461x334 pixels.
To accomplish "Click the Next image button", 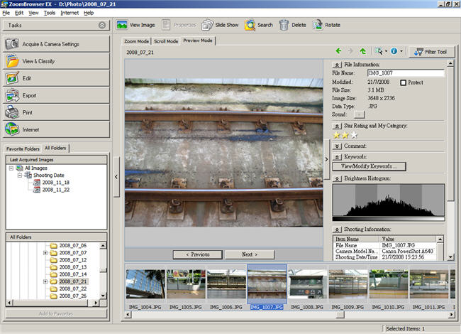I will pyautogui.click(x=248, y=254).
